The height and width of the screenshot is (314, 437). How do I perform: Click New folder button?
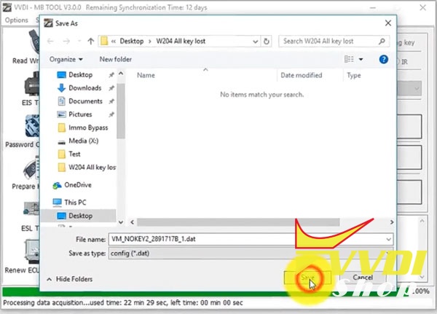115,59
